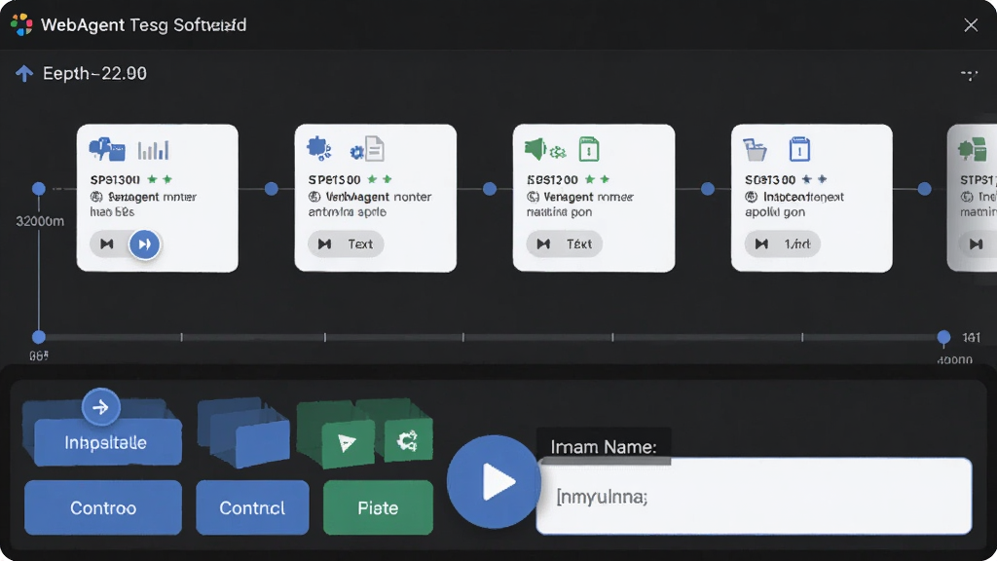
Task: Click the 40000 label below the slider
Action: [954, 360]
